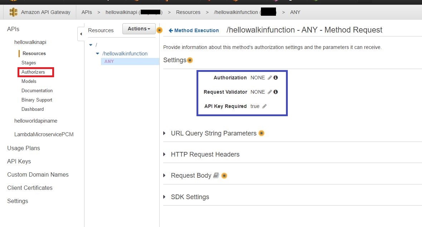Open info icon next to Authorization
This screenshot has width=422, height=227.
(x=276, y=78)
